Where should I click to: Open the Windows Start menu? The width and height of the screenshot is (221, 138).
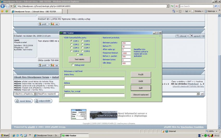[x=5, y=135]
